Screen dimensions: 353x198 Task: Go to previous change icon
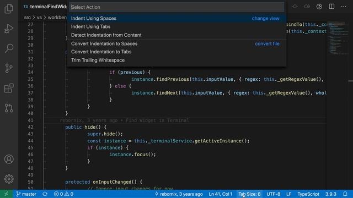295,7
